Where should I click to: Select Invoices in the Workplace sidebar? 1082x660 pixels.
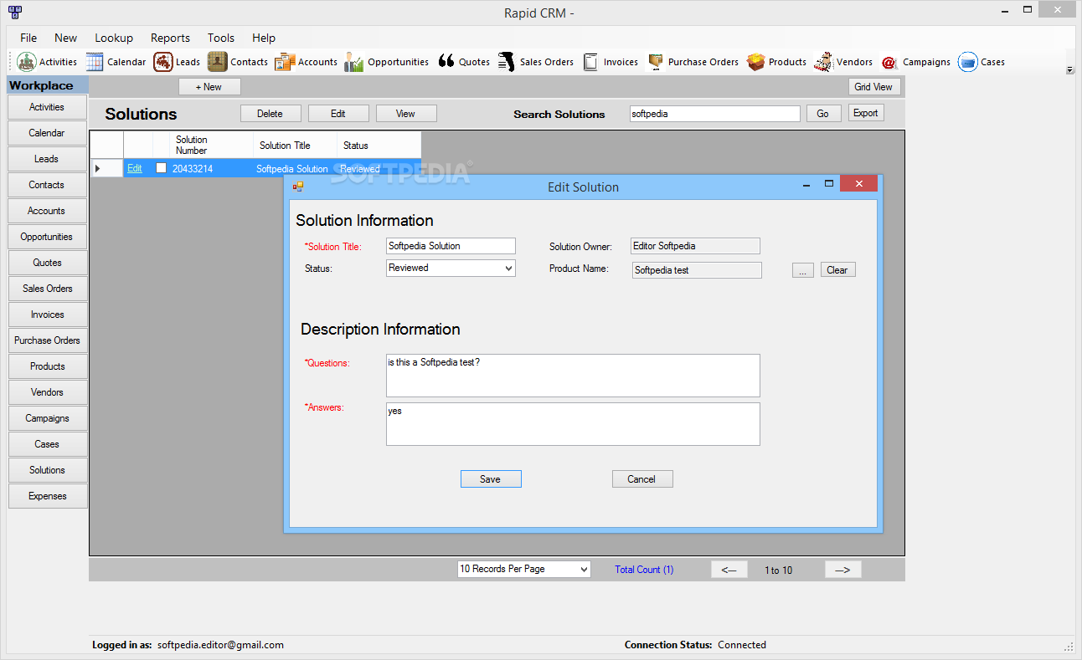pos(47,315)
